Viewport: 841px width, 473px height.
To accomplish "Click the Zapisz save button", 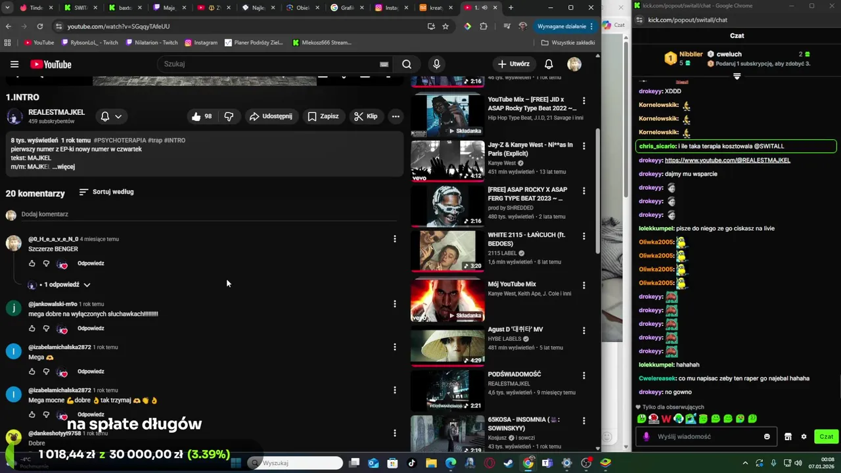I will [x=323, y=116].
